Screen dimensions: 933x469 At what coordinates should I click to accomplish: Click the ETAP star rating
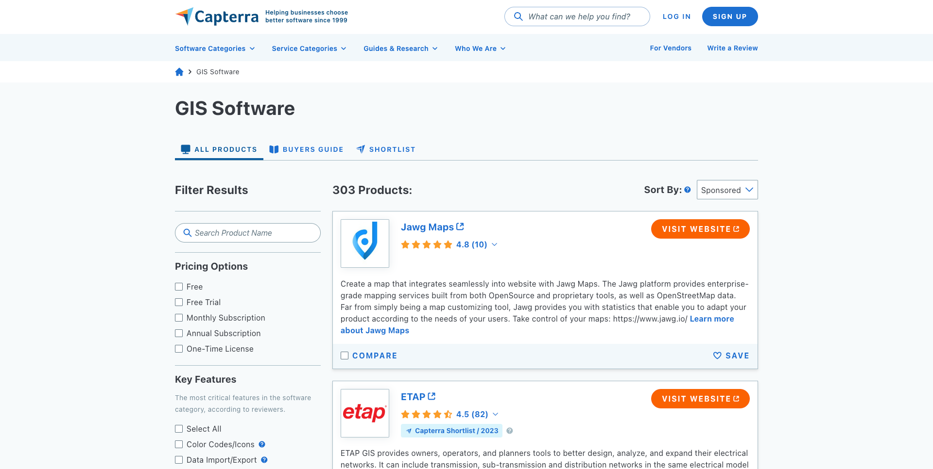coord(427,414)
